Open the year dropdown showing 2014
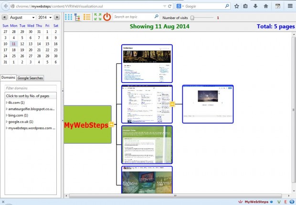Image resolution: width=296 pixels, height=205 pixels. (x=45, y=17)
